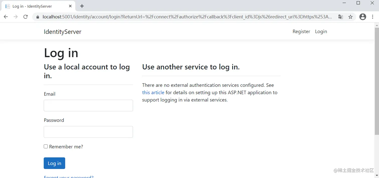Open the translate page icon
Viewport: 379px width, 178px height.
[x=340, y=17]
